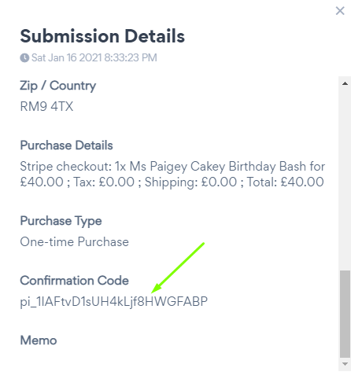Click the Purchase Details label

[66, 145]
